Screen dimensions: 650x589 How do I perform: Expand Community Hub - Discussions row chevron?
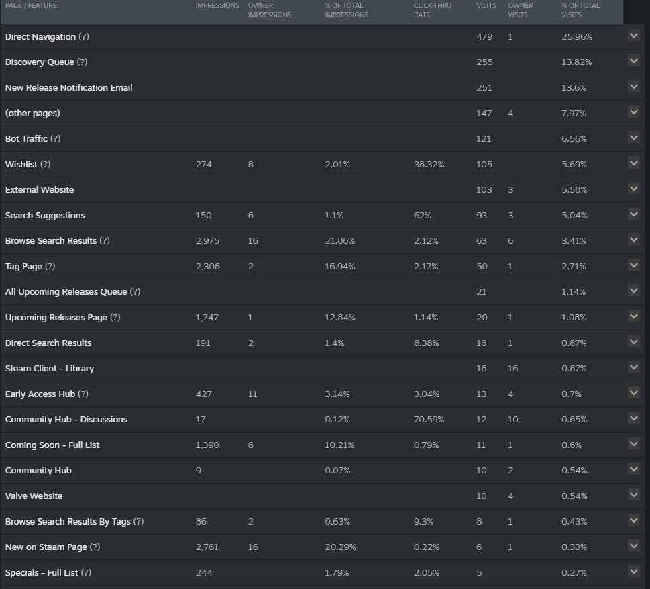pos(633,418)
